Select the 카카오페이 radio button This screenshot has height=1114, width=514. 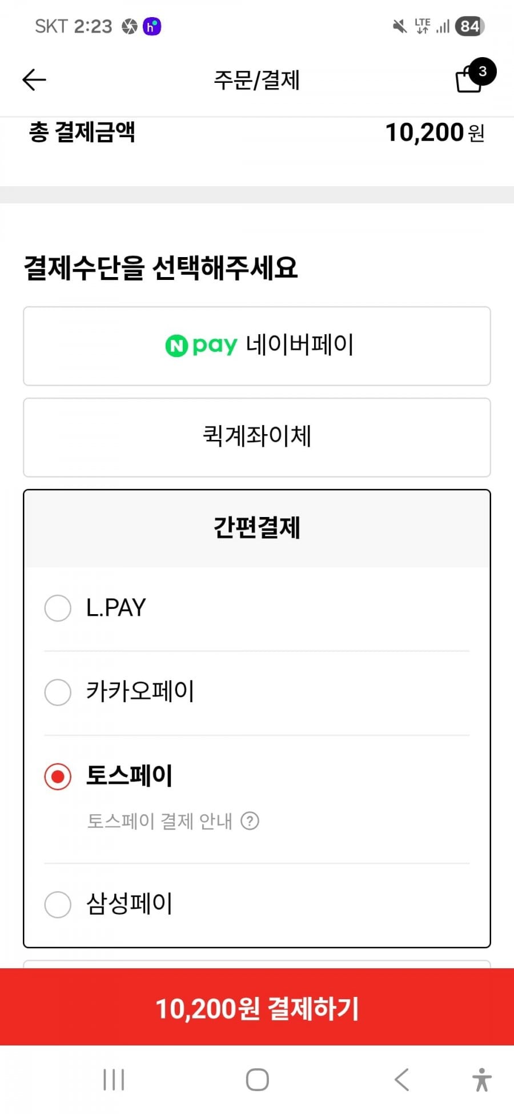pyautogui.click(x=58, y=692)
